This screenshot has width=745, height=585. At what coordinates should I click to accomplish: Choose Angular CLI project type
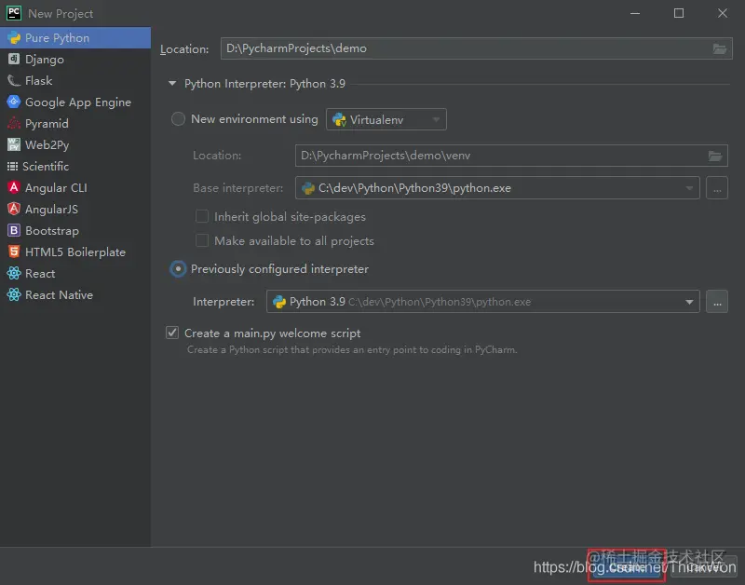tap(75, 187)
